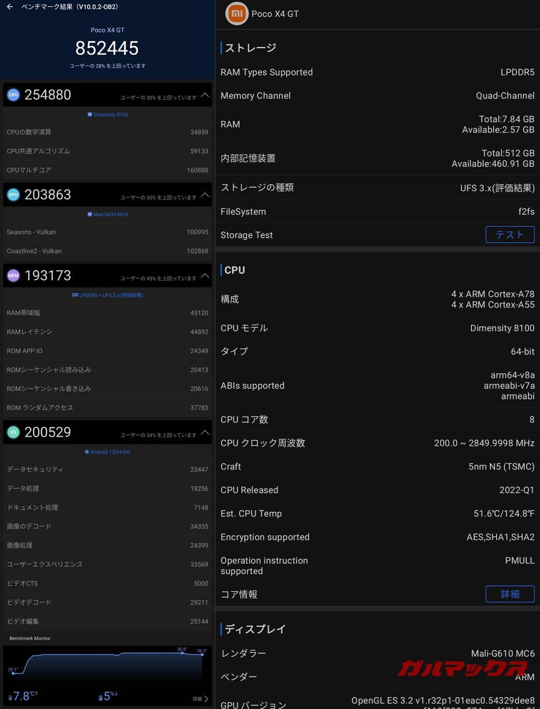Screen dimensions: 540x709
Task: Select the round GPU badge icon
Action: click(x=13, y=195)
